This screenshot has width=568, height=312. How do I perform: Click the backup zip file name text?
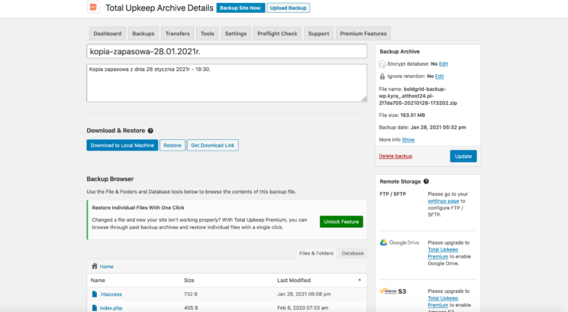418,96
